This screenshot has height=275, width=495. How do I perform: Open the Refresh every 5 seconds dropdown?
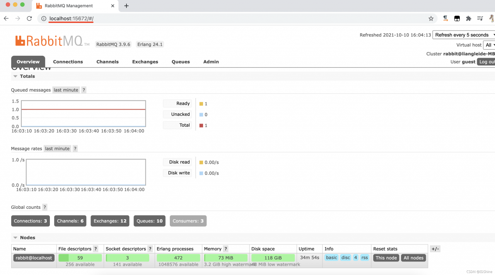point(464,35)
